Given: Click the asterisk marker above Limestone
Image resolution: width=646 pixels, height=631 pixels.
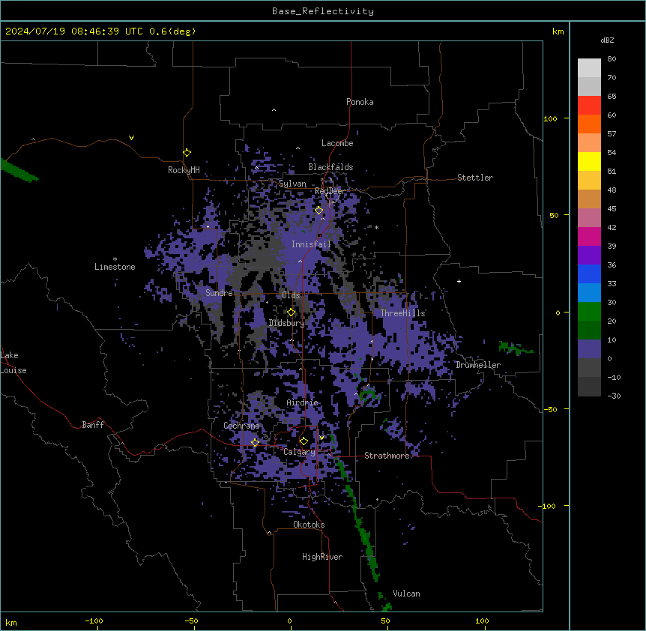Looking at the screenshot, I should click(x=115, y=259).
